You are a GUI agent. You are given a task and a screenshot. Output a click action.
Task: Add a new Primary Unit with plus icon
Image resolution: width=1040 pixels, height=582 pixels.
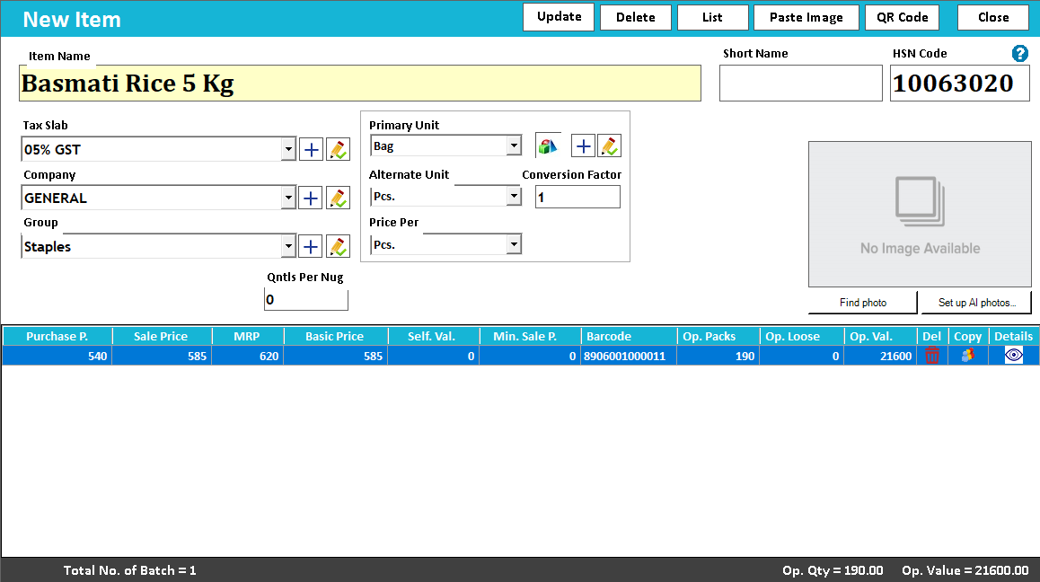coord(583,146)
